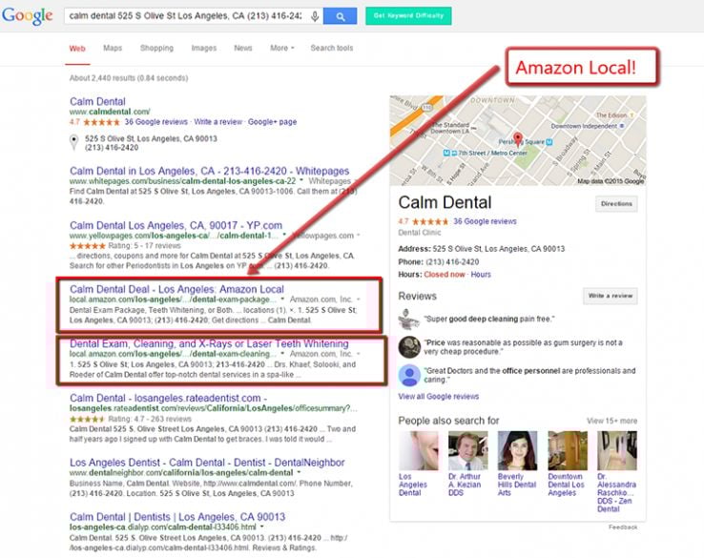The image size is (704, 558).
Task: Switch to the Maps tab
Action: [x=113, y=48]
